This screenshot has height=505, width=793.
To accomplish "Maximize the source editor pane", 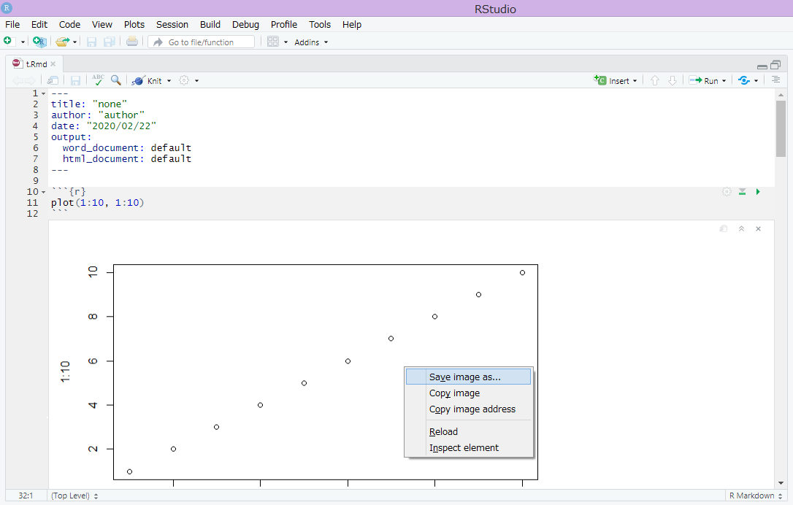I will pyautogui.click(x=775, y=65).
